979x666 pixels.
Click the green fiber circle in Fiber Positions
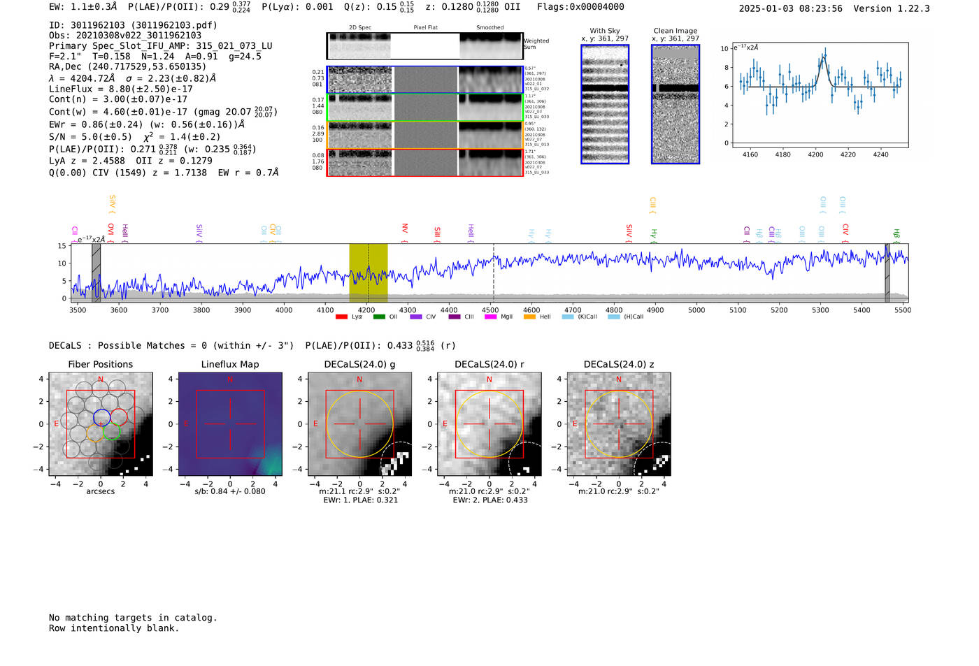tap(111, 431)
